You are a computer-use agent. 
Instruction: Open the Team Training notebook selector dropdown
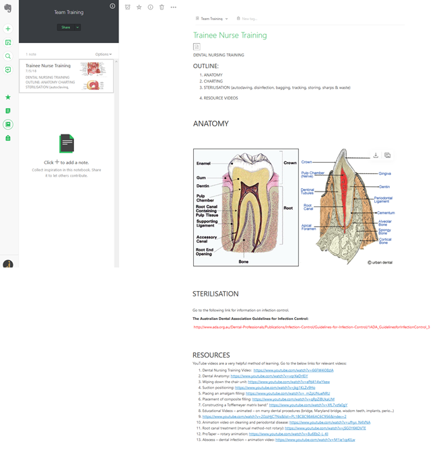[x=212, y=19]
